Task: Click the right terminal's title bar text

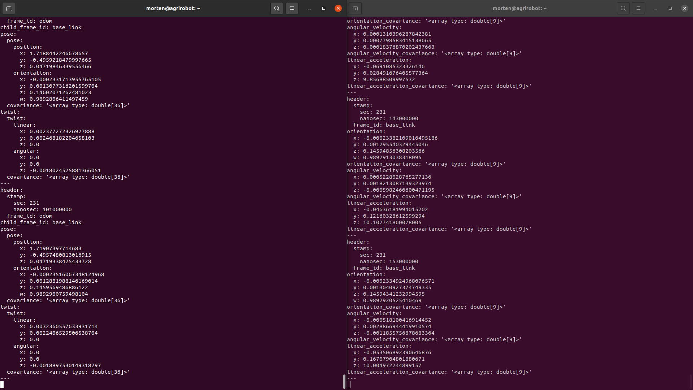Action: 519,8
